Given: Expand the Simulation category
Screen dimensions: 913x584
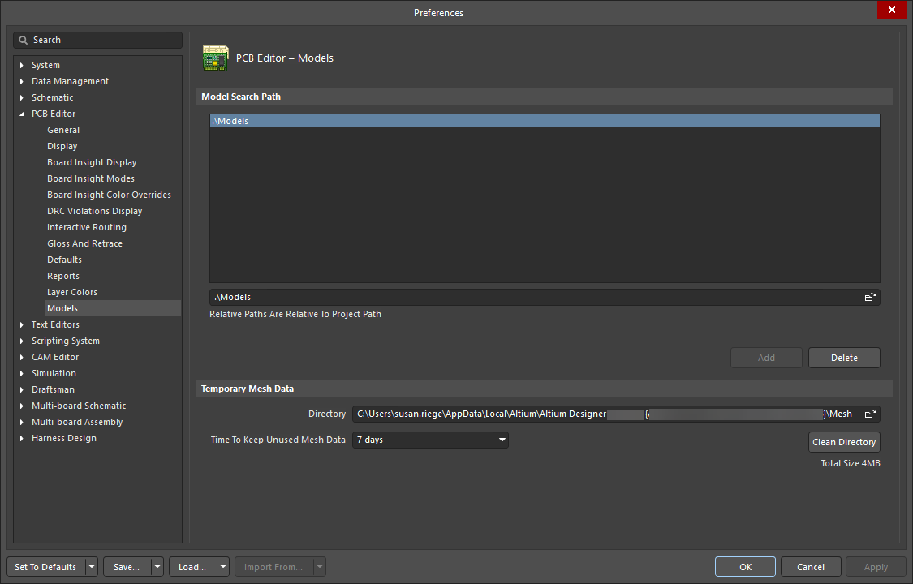Looking at the screenshot, I should coord(20,373).
